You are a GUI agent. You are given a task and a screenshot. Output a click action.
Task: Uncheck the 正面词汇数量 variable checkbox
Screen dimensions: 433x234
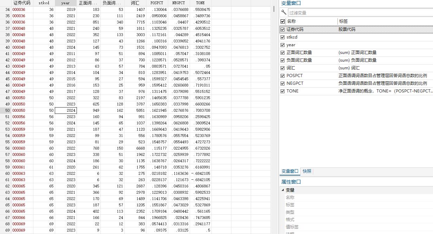point(283,53)
